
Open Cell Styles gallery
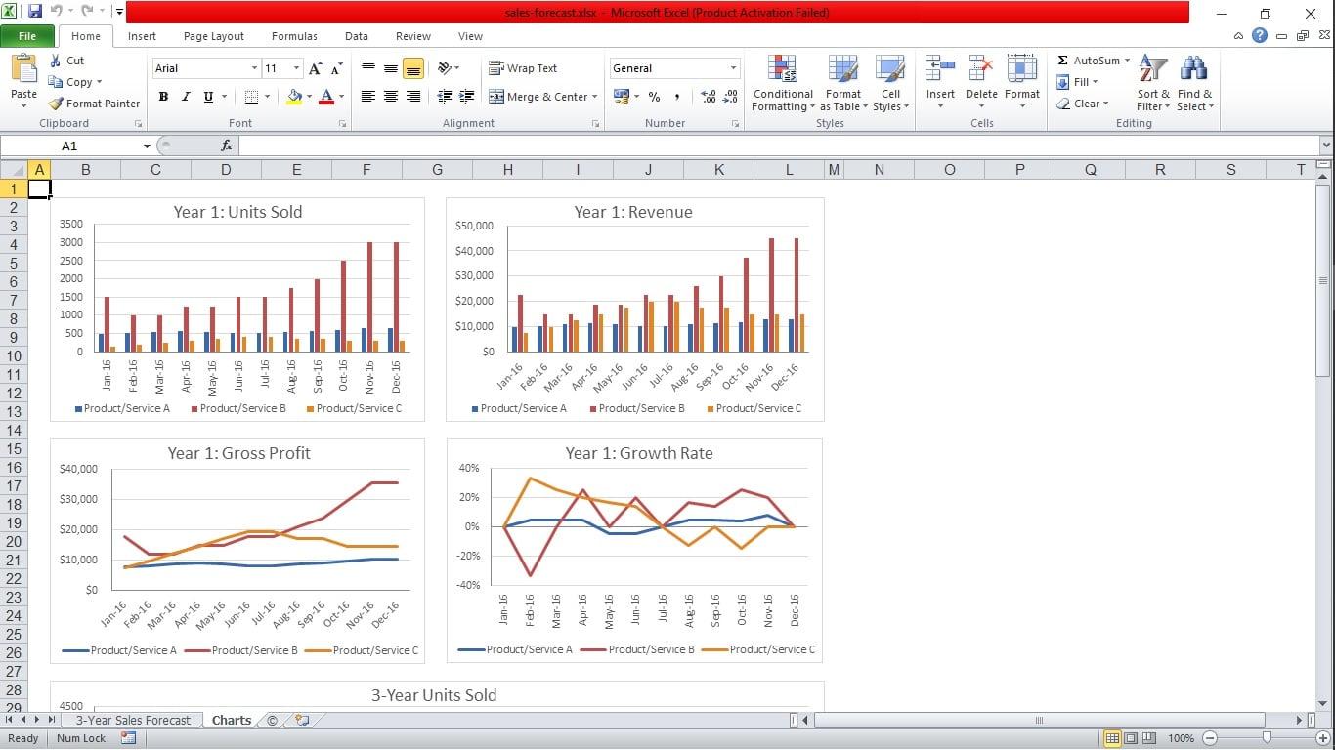tap(888, 83)
